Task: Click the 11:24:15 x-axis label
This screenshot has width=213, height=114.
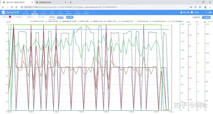Action: point(31,112)
